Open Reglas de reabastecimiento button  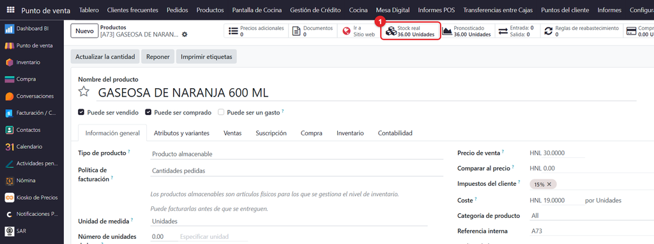pos(582,31)
